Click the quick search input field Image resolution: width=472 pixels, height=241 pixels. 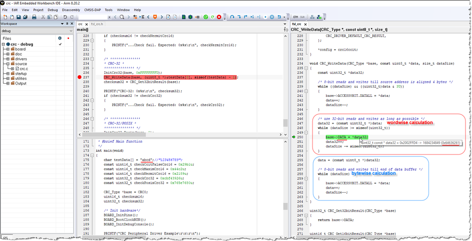click(93, 17)
